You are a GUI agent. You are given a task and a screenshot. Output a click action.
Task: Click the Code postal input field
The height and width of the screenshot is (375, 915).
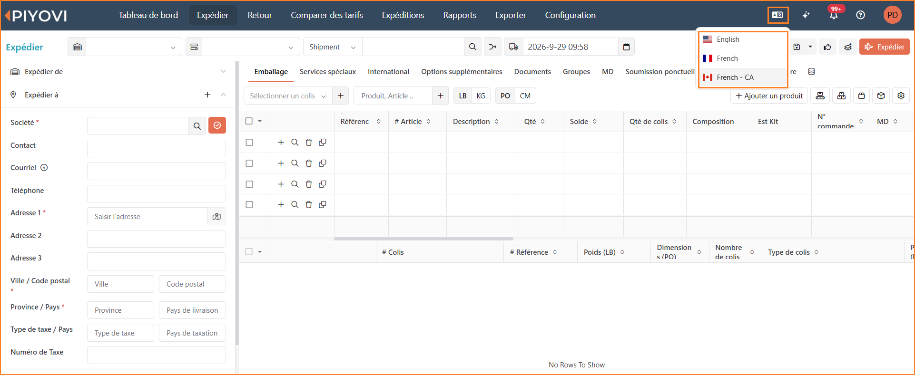pyautogui.click(x=192, y=284)
